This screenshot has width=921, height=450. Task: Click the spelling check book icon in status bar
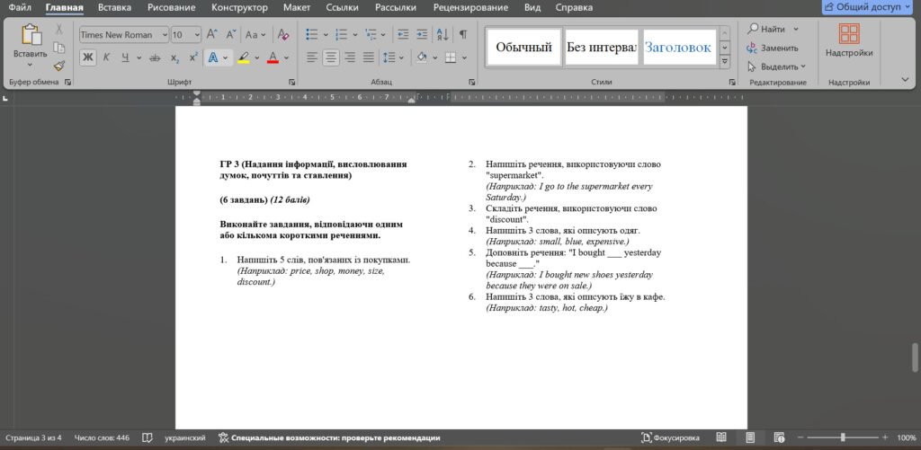[x=148, y=437]
